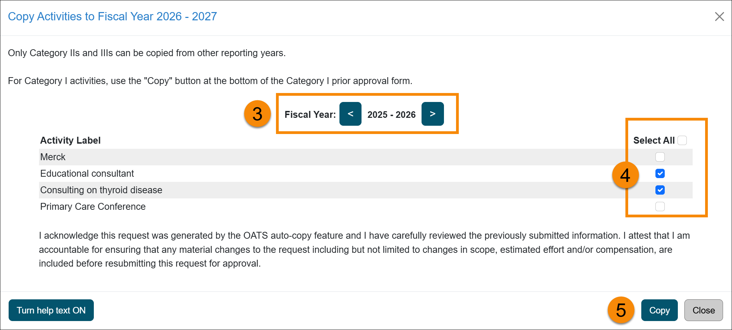732x330 pixels.
Task: Advance to next fiscal year
Action: click(x=433, y=114)
